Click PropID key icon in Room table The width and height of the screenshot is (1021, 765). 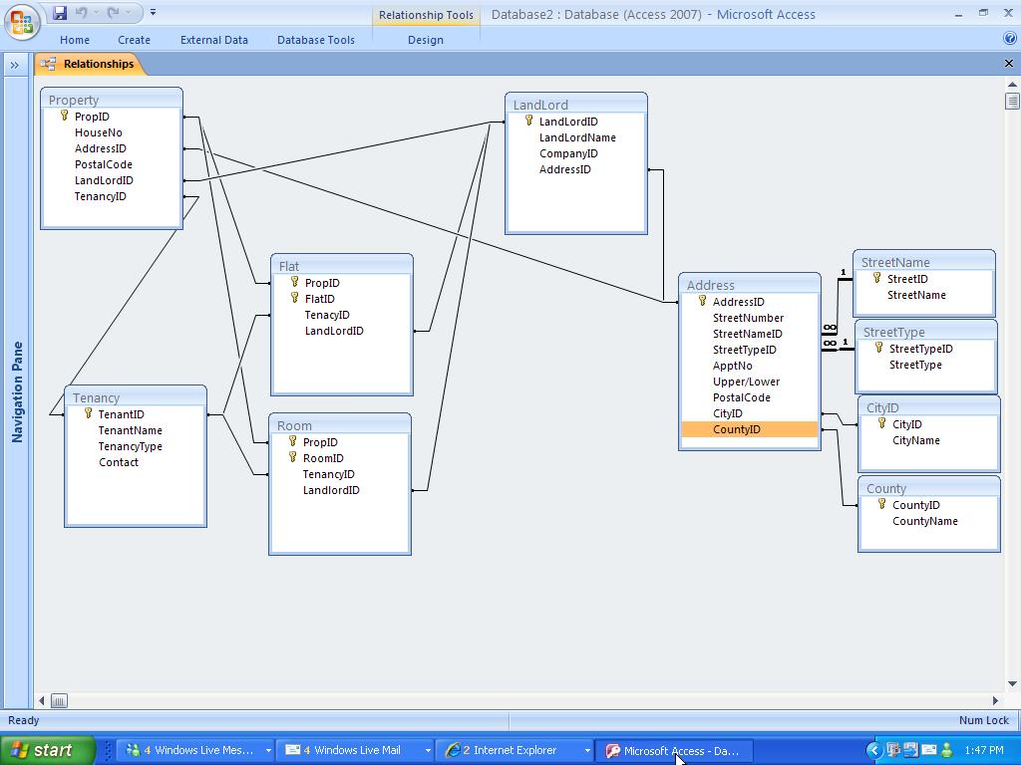pyautogui.click(x=292, y=441)
